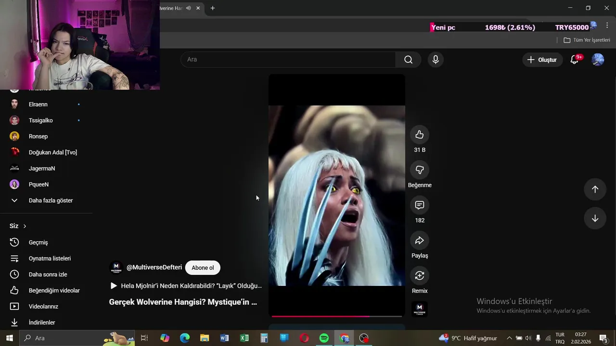Viewport: 616px width, 346px height.
Task: Open Videolarınız page
Action: coord(46,307)
